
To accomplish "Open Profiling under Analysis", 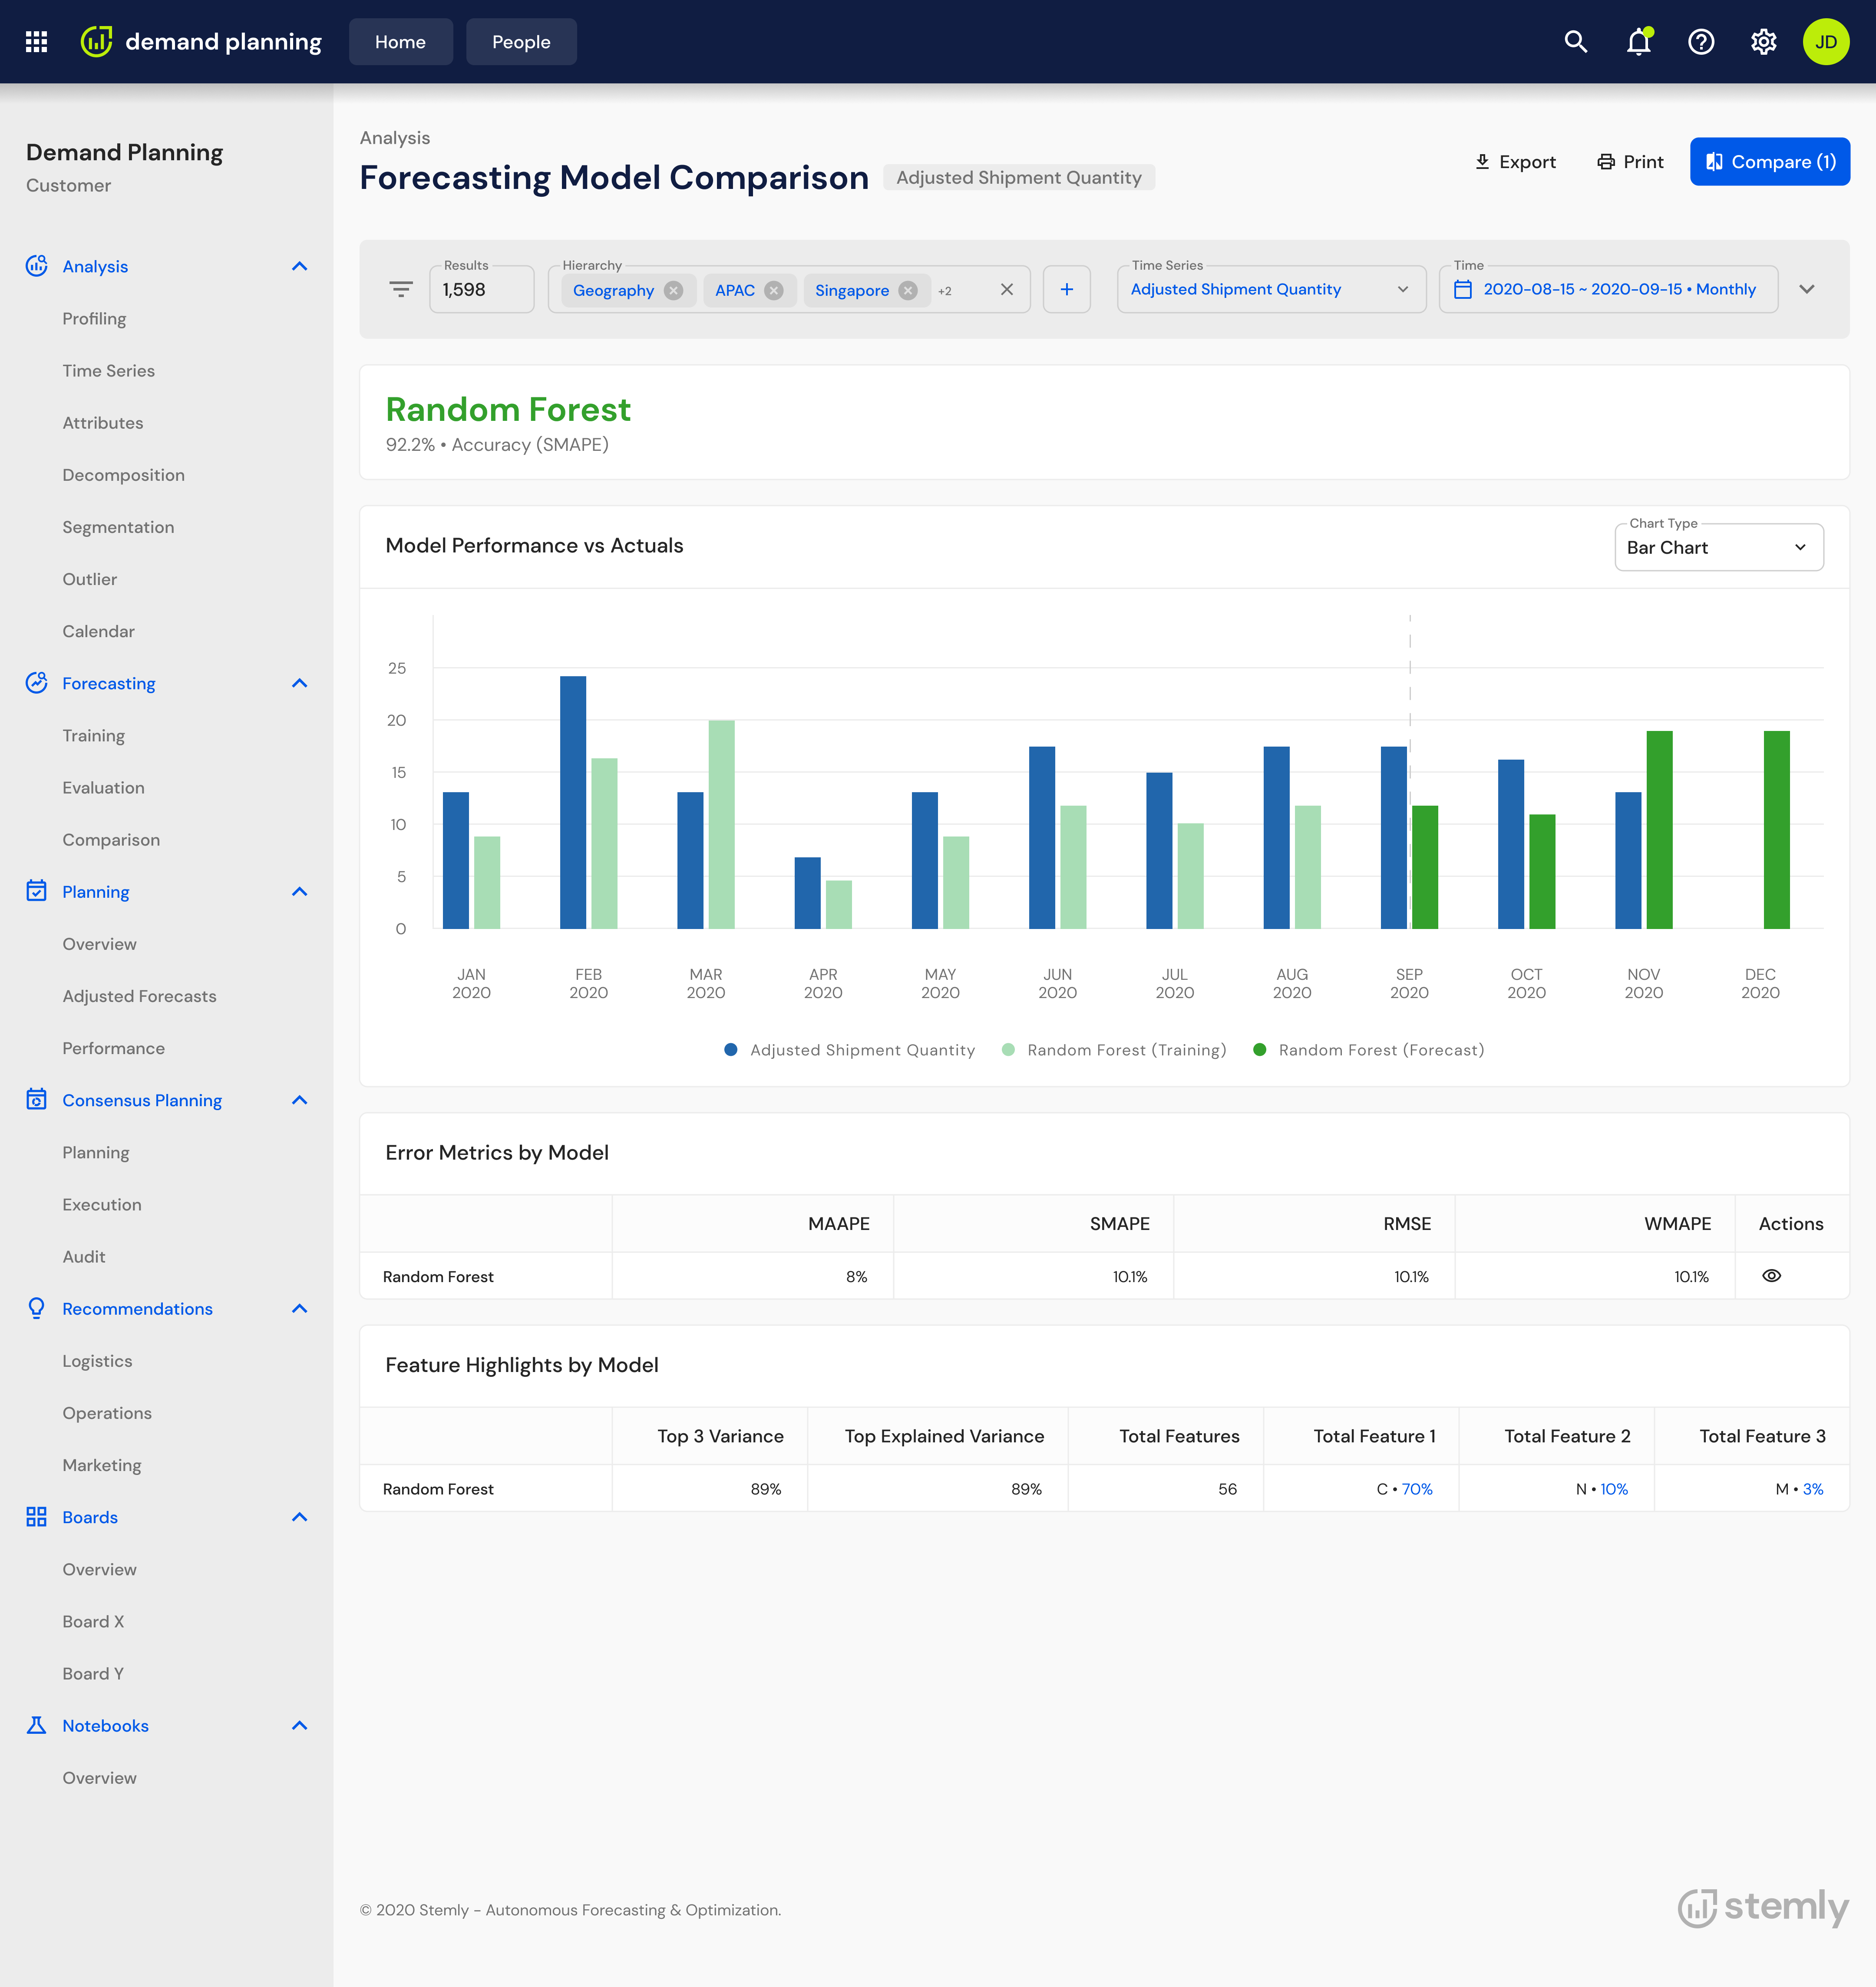I will pyautogui.click(x=94, y=319).
